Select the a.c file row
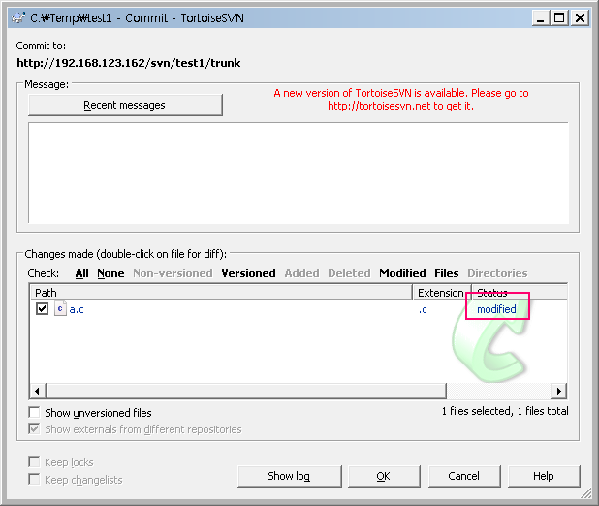This screenshot has height=506, width=599. click(x=298, y=309)
